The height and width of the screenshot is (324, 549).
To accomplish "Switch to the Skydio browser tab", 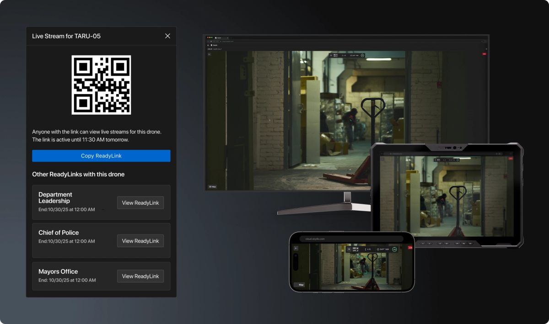I will click(x=221, y=38).
